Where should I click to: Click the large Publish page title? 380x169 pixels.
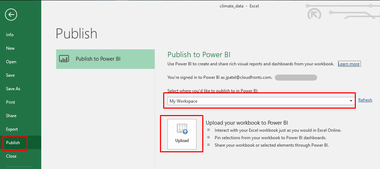[76, 34]
